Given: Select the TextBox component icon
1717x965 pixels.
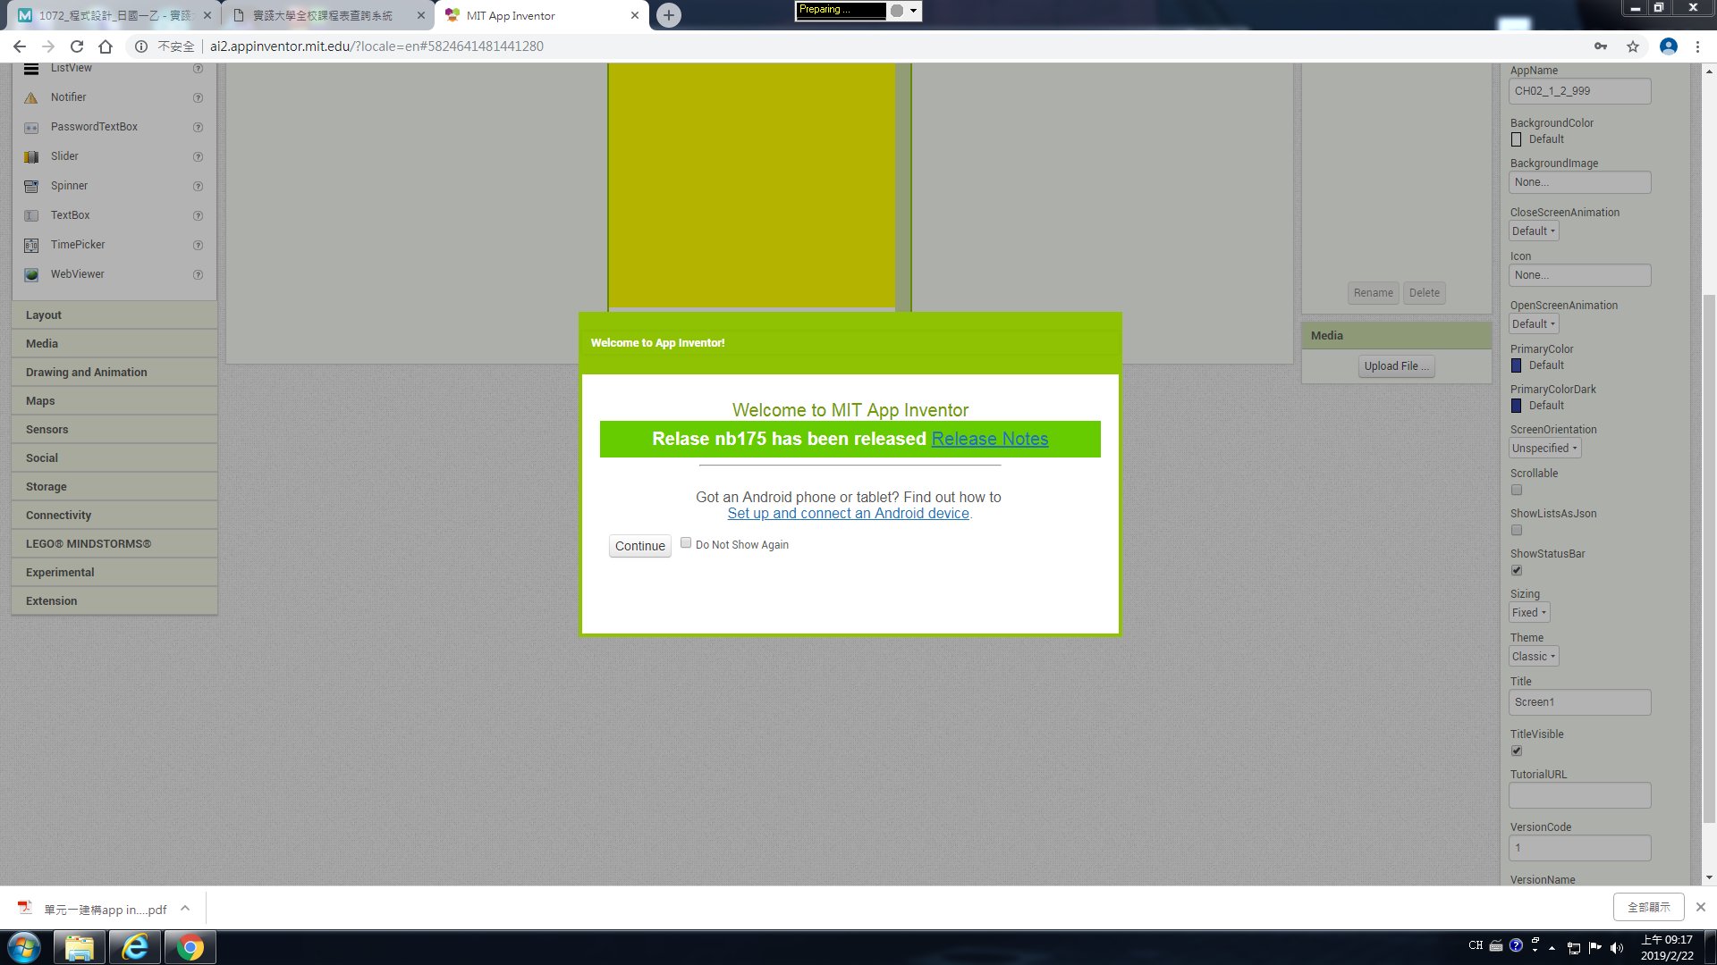Looking at the screenshot, I should 31,216.
